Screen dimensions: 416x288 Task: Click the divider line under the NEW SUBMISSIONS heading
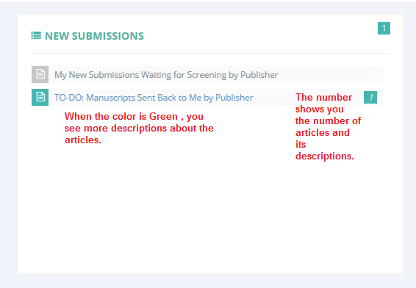coord(211,54)
